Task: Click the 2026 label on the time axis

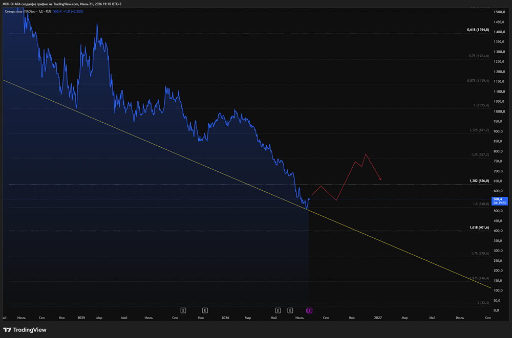Action: coord(225,318)
